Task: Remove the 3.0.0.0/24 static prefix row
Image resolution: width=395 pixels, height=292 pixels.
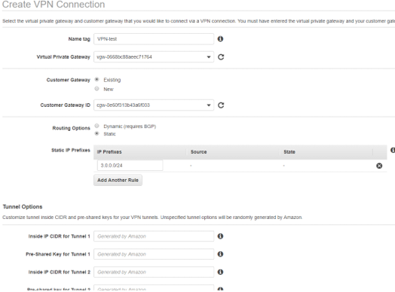Action: (379, 166)
